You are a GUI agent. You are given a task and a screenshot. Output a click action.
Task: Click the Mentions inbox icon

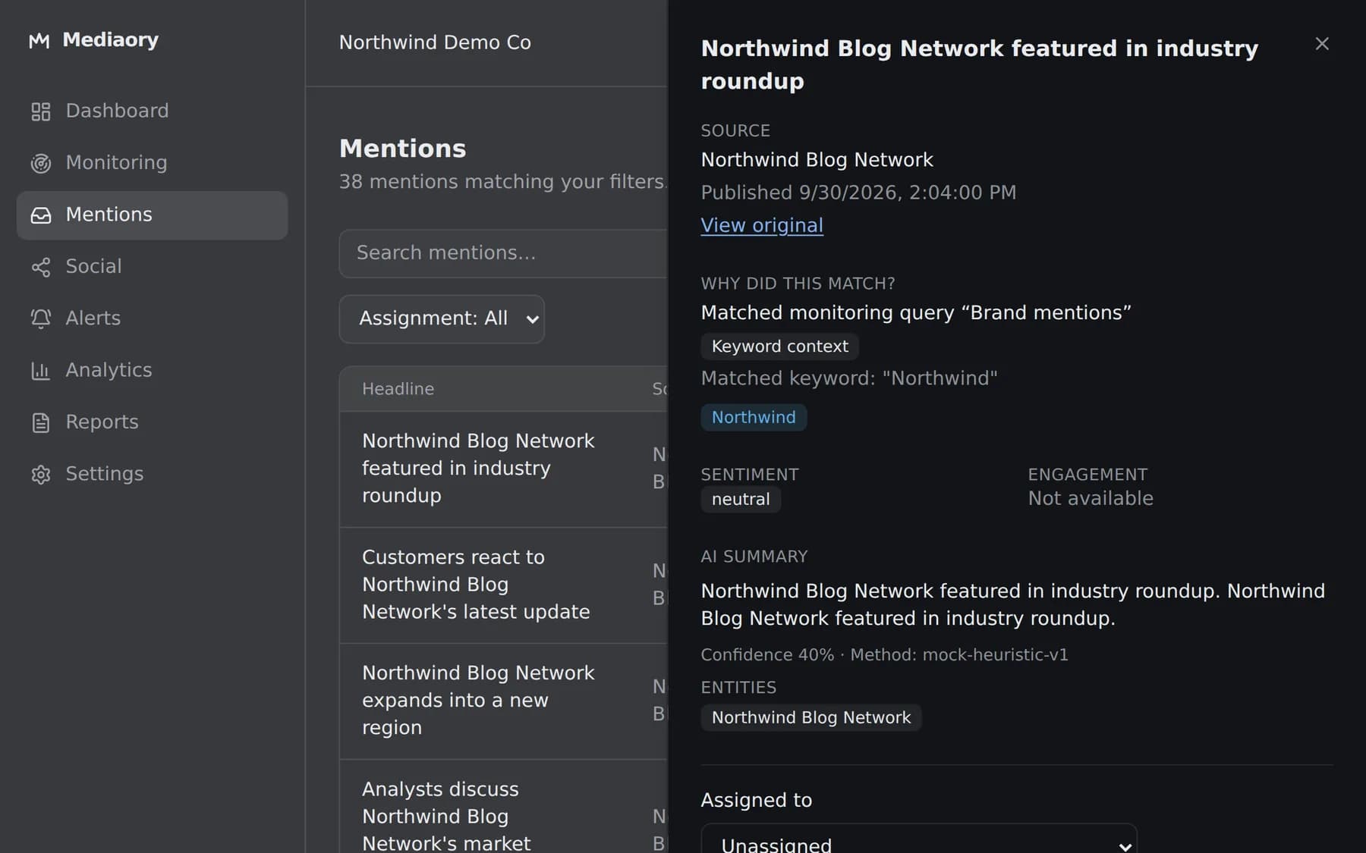click(x=41, y=215)
